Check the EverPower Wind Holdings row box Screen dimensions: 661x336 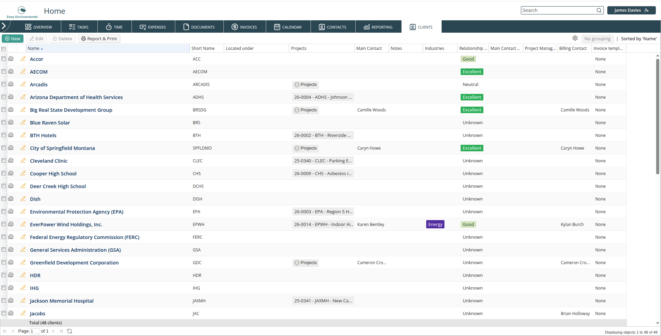tap(4, 224)
